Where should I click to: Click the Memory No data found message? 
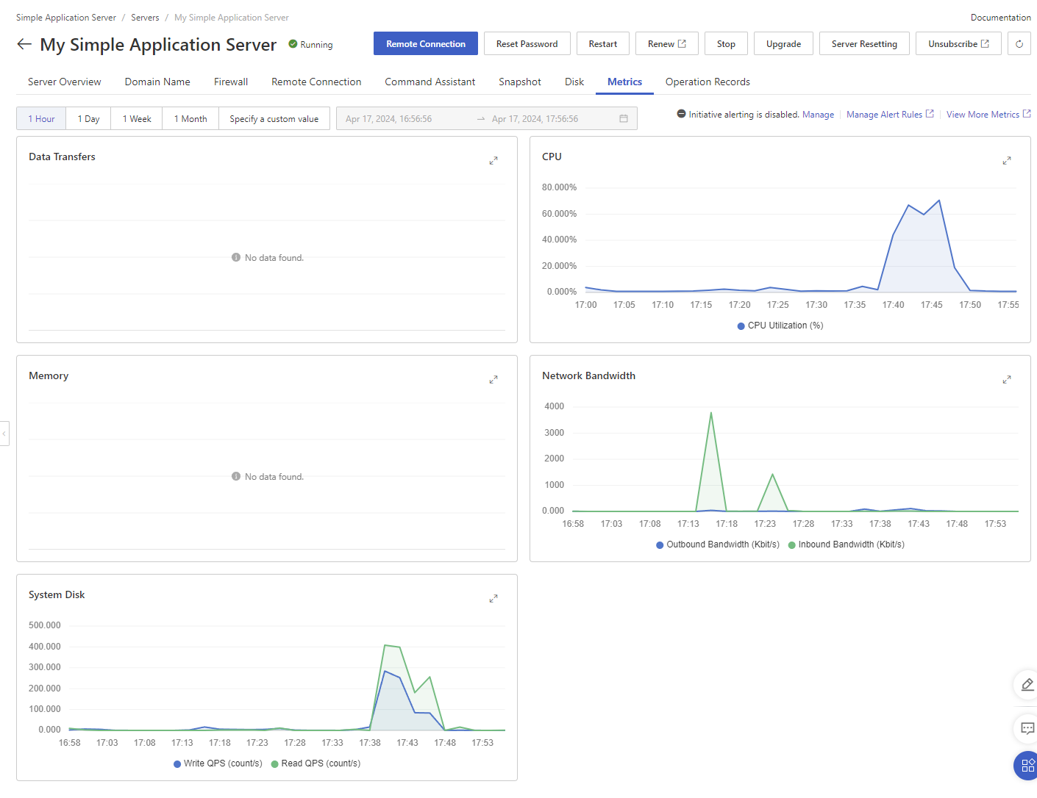coord(268,477)
